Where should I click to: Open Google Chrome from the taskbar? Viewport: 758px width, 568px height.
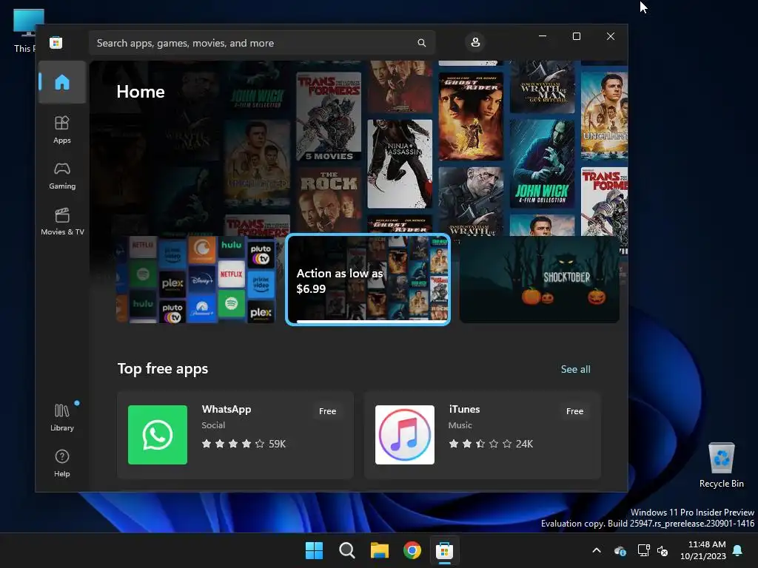pos(412,550)
